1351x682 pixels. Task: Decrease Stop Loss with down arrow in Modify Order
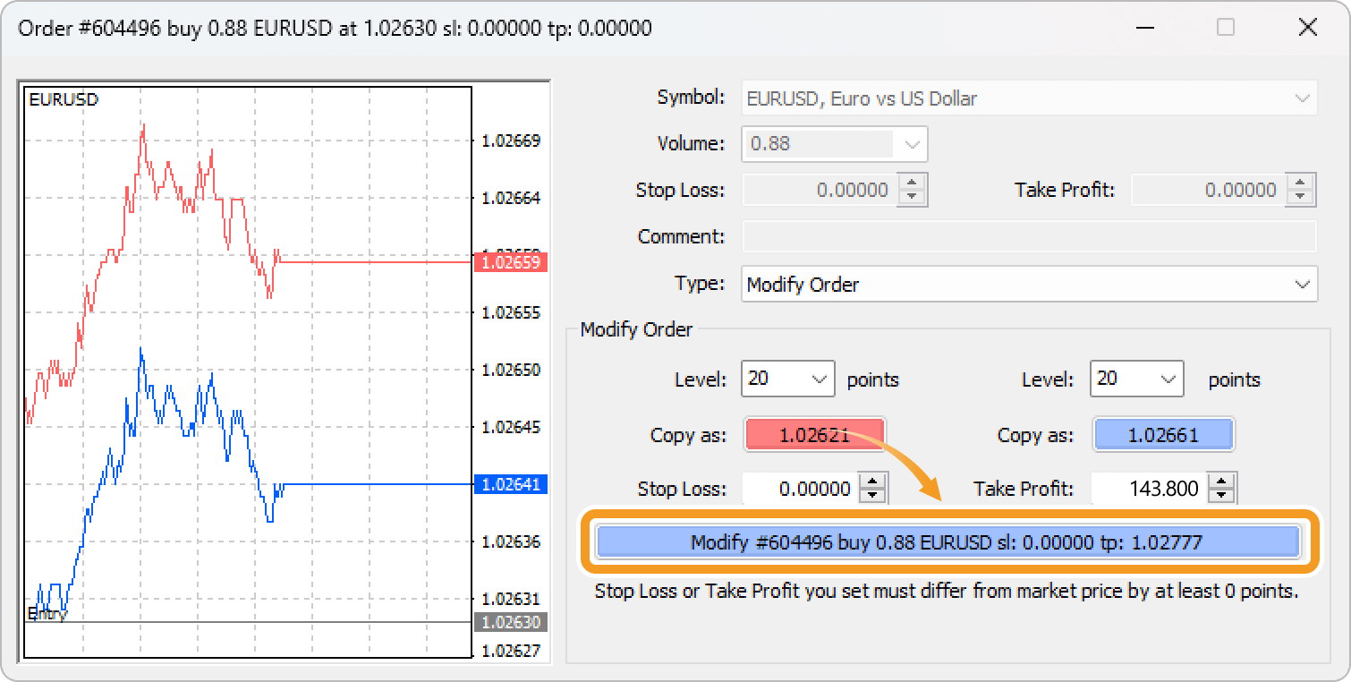(x=872, y=496)
